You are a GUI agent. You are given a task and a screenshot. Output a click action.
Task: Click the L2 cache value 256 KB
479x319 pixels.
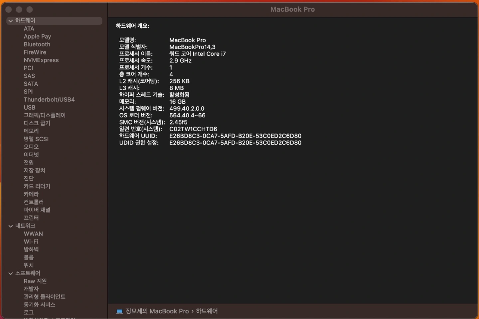pyautogui.click(x=179, y=81)
